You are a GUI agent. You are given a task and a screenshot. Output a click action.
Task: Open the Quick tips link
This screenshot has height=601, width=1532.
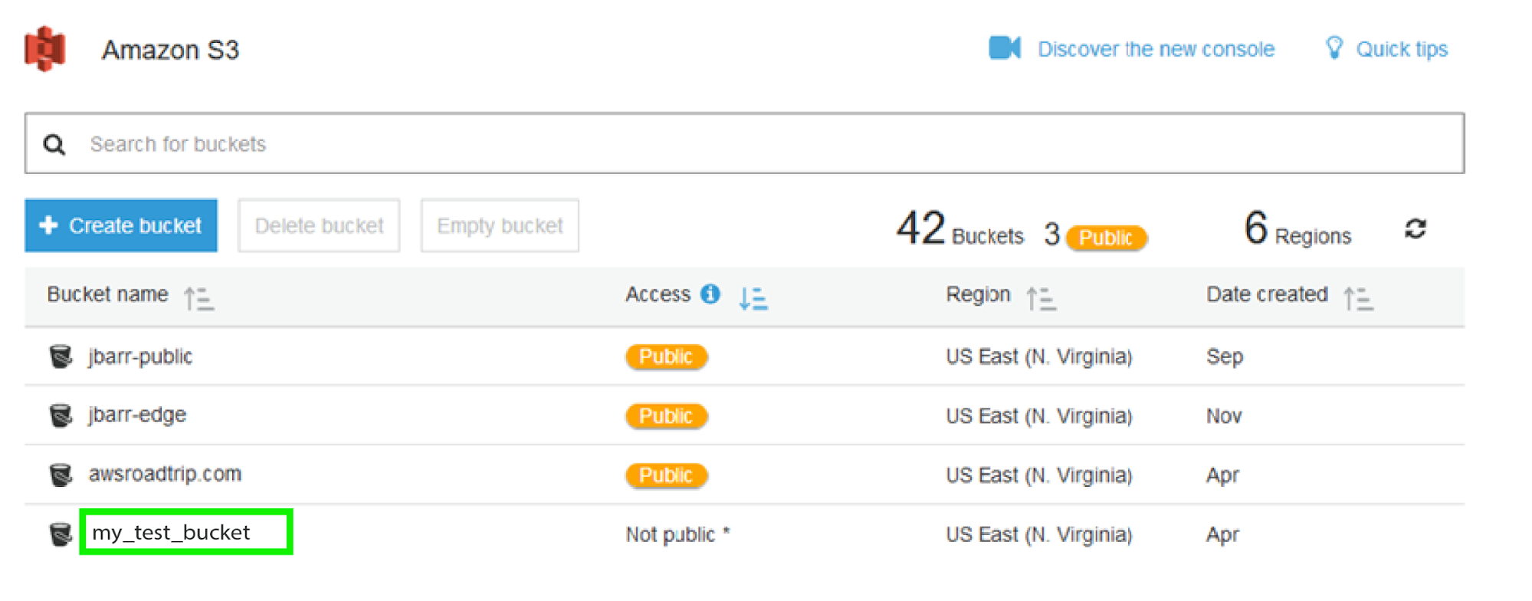pyautogui.click(x=1402, y=49)
